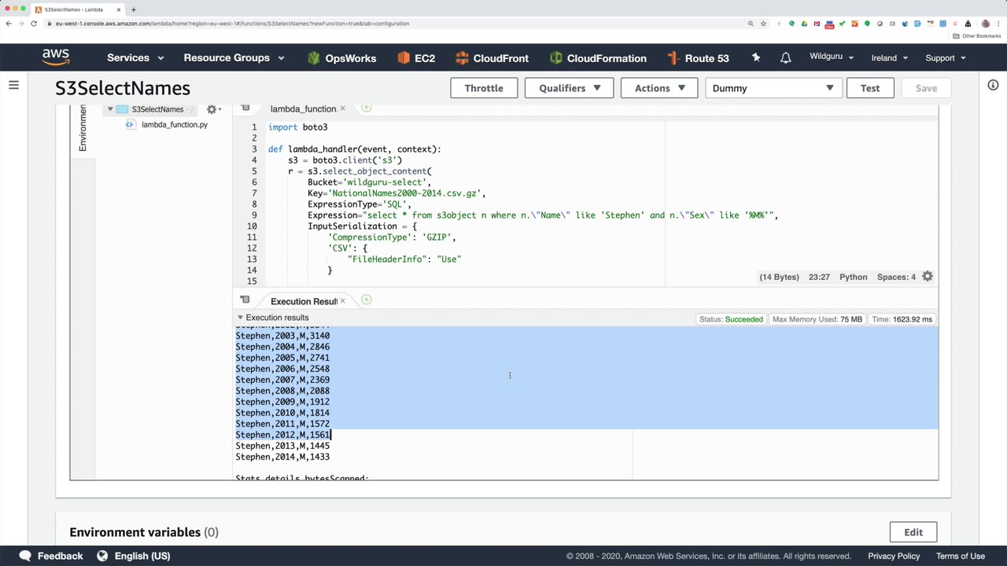The image size is (1007, 566).
Task: Open the hamburger side navigation menu
Action: [13, 85]
